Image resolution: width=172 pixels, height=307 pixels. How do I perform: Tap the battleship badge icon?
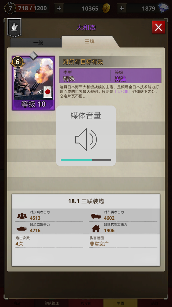click(x=14, y=28)
